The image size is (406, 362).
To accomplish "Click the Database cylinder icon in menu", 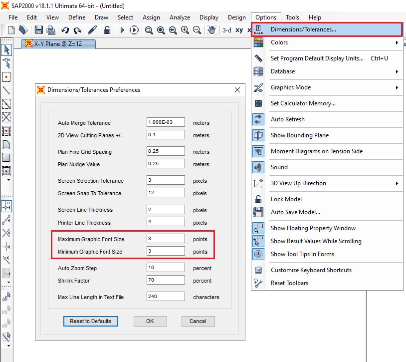I will click(258, 71).
